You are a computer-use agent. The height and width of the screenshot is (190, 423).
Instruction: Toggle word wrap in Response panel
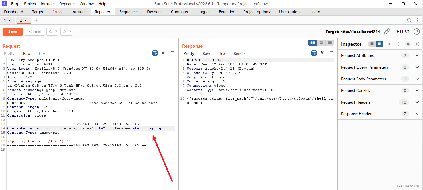(x=314, y=53)
